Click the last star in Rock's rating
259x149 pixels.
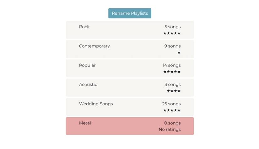(x=179, y=33)
